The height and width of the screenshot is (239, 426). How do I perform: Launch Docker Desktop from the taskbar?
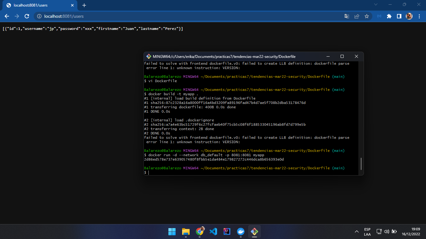240,232
